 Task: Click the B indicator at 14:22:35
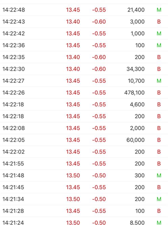coord(159,57)
